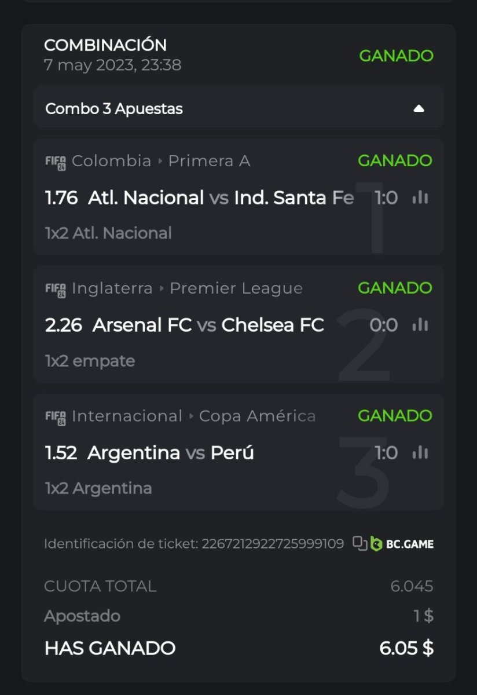Click FIFA 24 icon beside Internacional

56,417
